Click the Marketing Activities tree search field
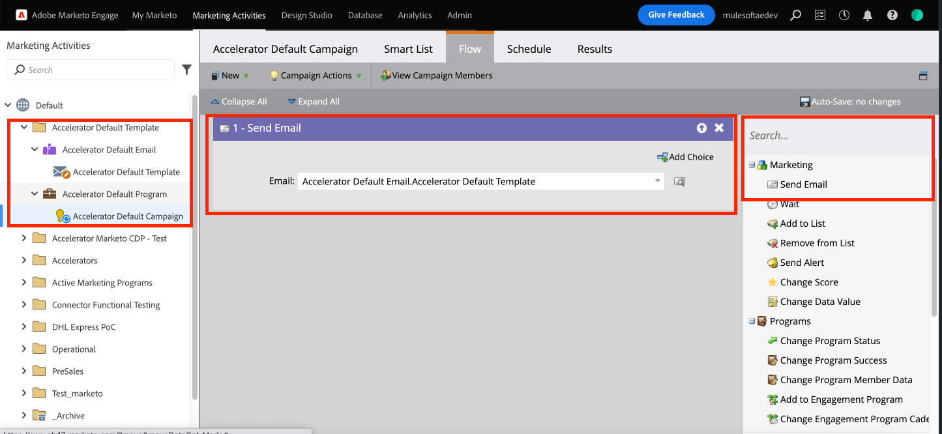Viewport: 942px width, 434px height. pos(91,70)
